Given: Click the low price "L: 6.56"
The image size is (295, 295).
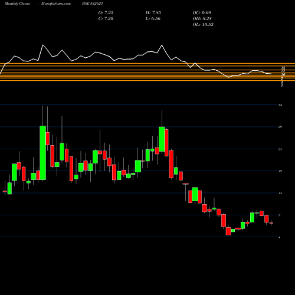Looking at the screenshot, I should [x=153, y=19].
